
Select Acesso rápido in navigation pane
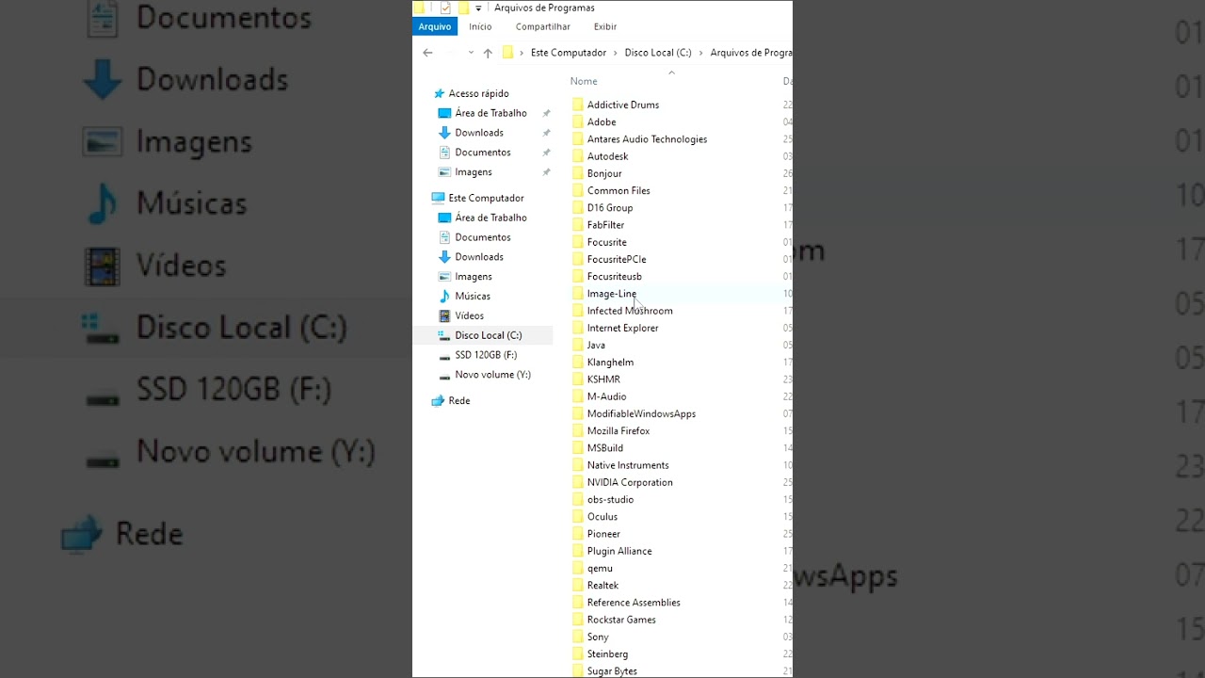tap(478, 93)
